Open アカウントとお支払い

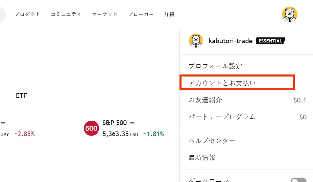tap(222, 83)
